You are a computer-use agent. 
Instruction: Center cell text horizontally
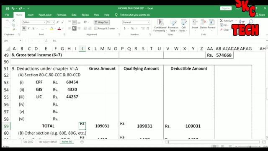[x=75, y=28]
